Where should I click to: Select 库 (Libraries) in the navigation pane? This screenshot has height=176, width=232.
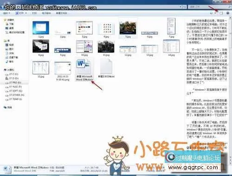pos(7,41)
